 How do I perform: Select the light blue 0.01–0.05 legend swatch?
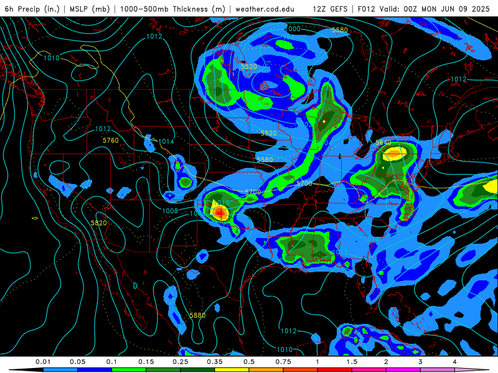60,370
